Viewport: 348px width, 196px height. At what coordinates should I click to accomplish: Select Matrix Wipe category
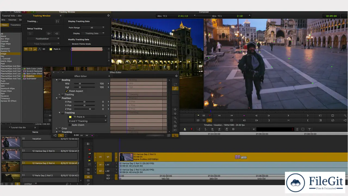(x=6, y=61)
